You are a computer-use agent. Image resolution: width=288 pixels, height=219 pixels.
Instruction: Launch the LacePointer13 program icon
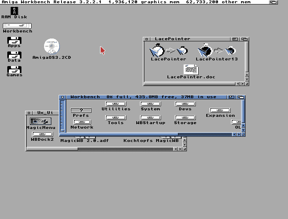pos(217,50)
